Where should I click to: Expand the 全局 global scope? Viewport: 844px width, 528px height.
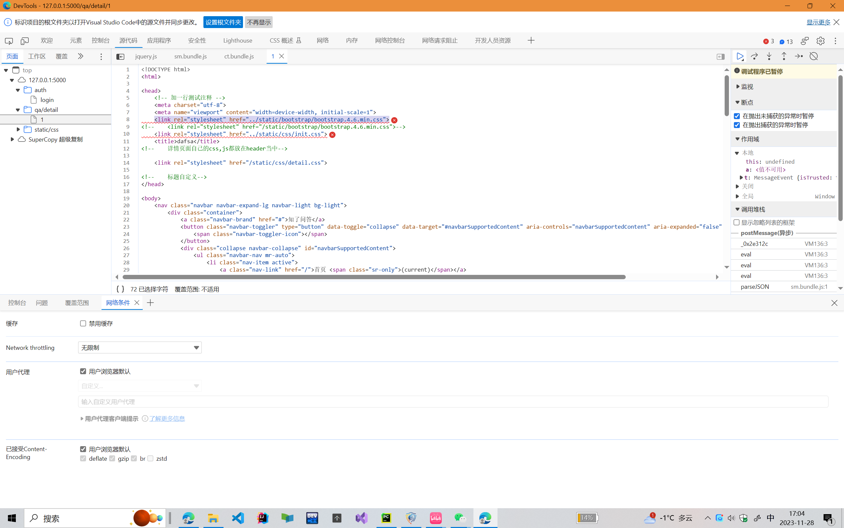[738, 196]
